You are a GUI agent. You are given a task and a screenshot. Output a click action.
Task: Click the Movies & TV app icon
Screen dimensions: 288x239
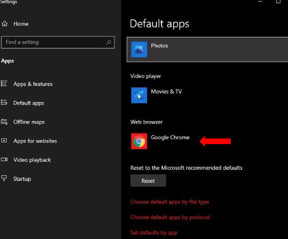click(139, 95)
